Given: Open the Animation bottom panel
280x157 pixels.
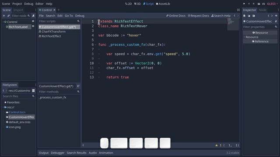Looking at the screenshot, I should click(106, 153).
